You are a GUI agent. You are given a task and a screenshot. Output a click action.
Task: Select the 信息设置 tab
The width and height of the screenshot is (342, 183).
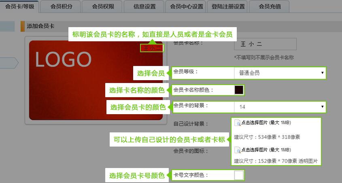pyautogui.click(x=144, y=6)
